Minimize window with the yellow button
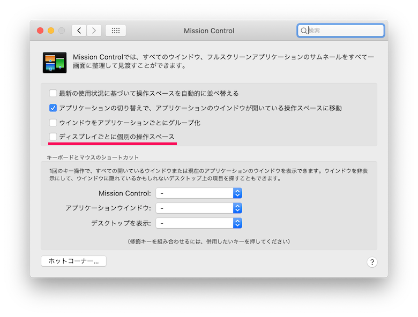 51,31
